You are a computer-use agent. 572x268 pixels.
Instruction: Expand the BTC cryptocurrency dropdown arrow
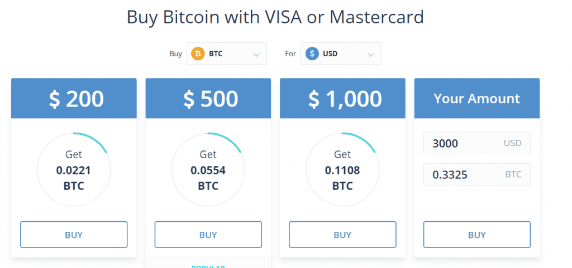257,55
